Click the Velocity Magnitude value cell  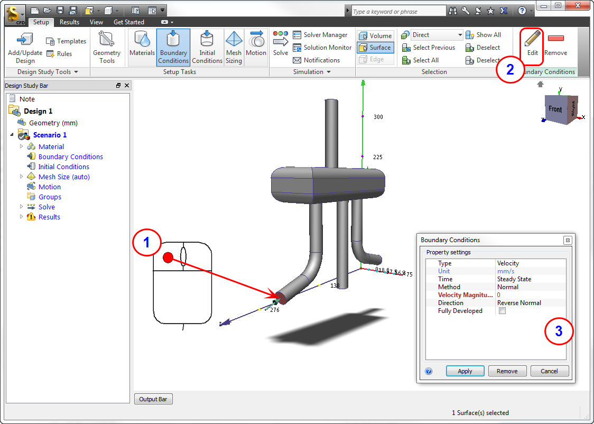click(531, 295)
